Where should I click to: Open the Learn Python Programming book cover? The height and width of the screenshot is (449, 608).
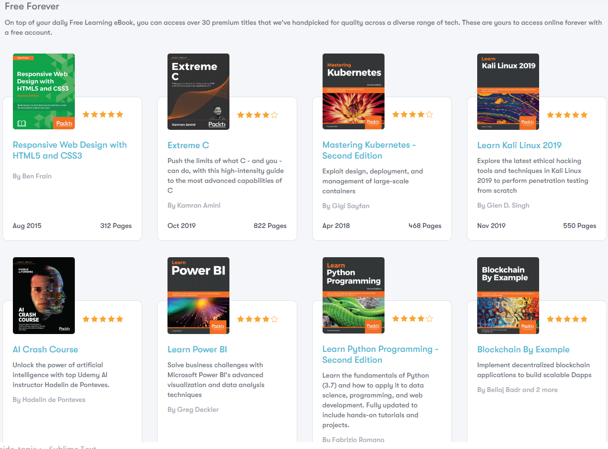coord(353,296)
